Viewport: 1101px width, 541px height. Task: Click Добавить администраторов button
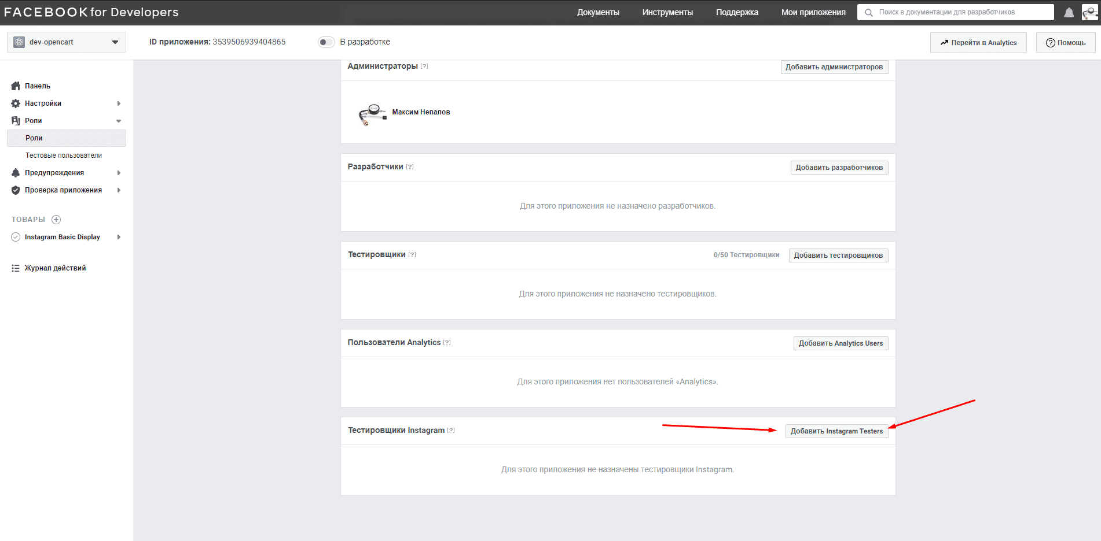click(834, 67)
